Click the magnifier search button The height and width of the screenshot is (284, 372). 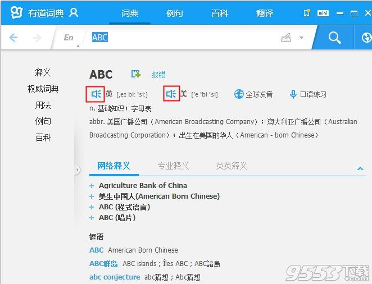(334, 38)
